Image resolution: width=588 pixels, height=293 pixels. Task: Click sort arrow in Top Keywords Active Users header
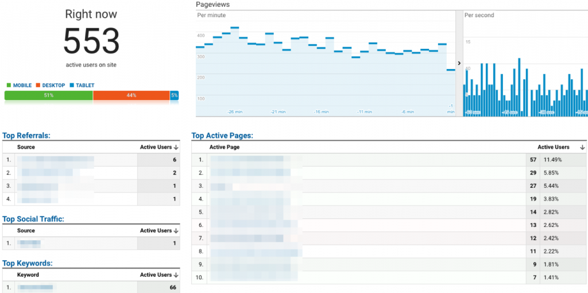click(x=176, y=275)
